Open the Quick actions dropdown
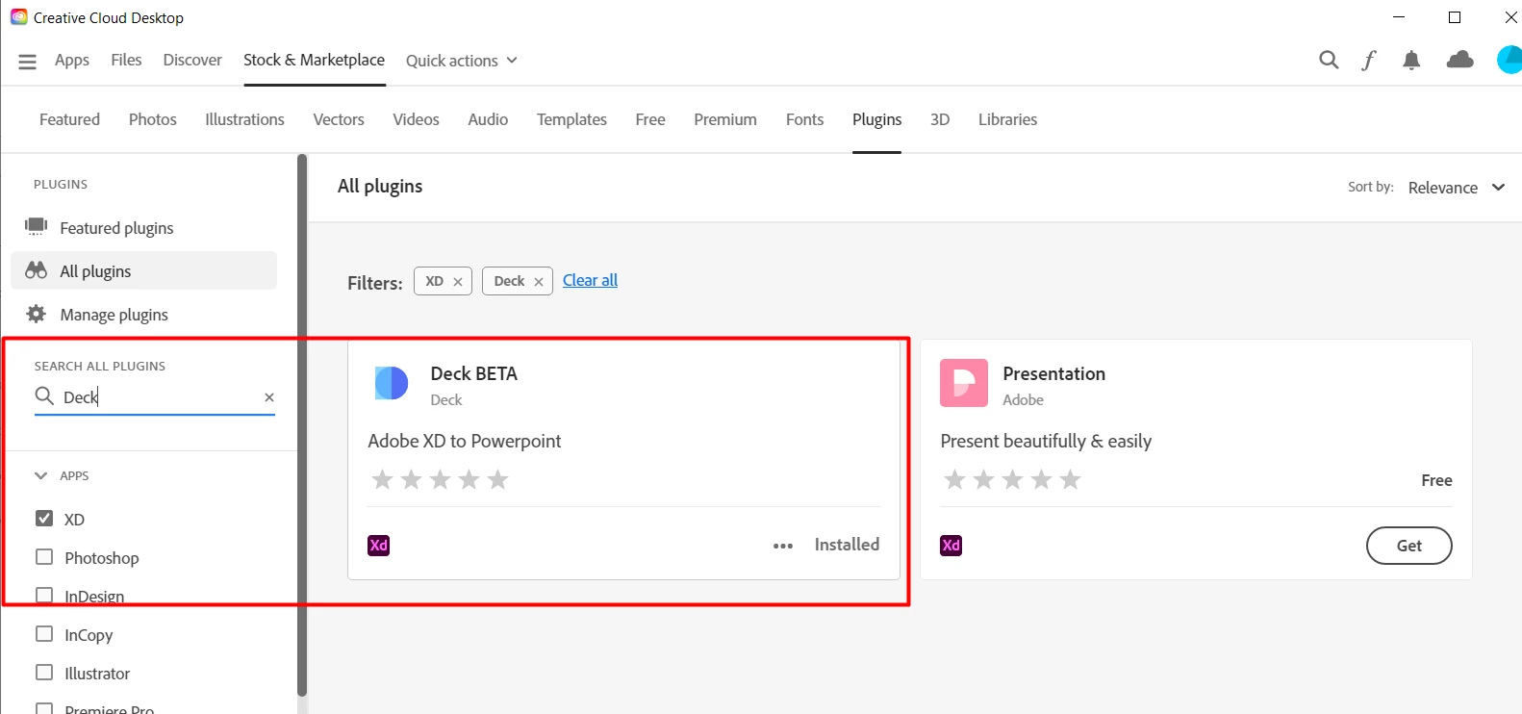 462,61
